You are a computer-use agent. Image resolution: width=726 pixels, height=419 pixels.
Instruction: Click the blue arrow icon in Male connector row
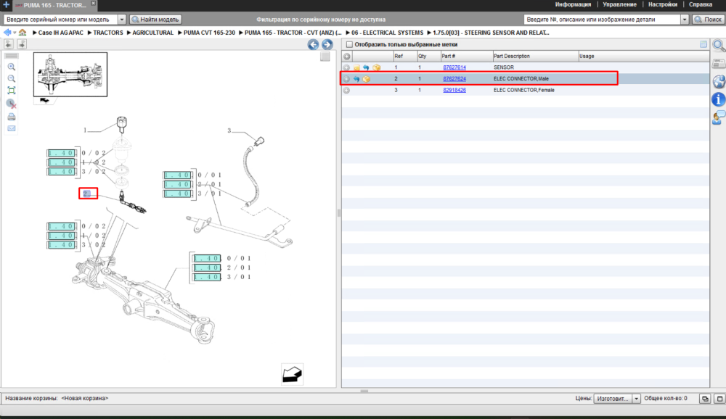point(356,79)
